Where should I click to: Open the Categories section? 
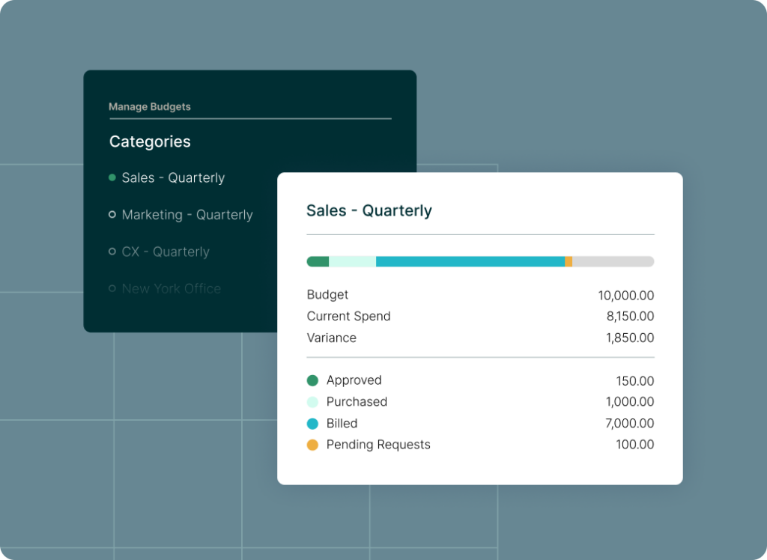click(150, 141)
